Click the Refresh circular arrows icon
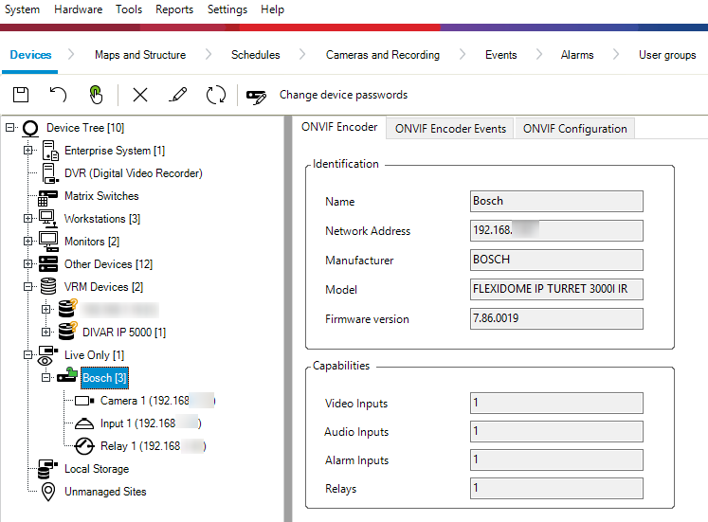This screenshot has width=708, height=522. (x=216, y=95)
